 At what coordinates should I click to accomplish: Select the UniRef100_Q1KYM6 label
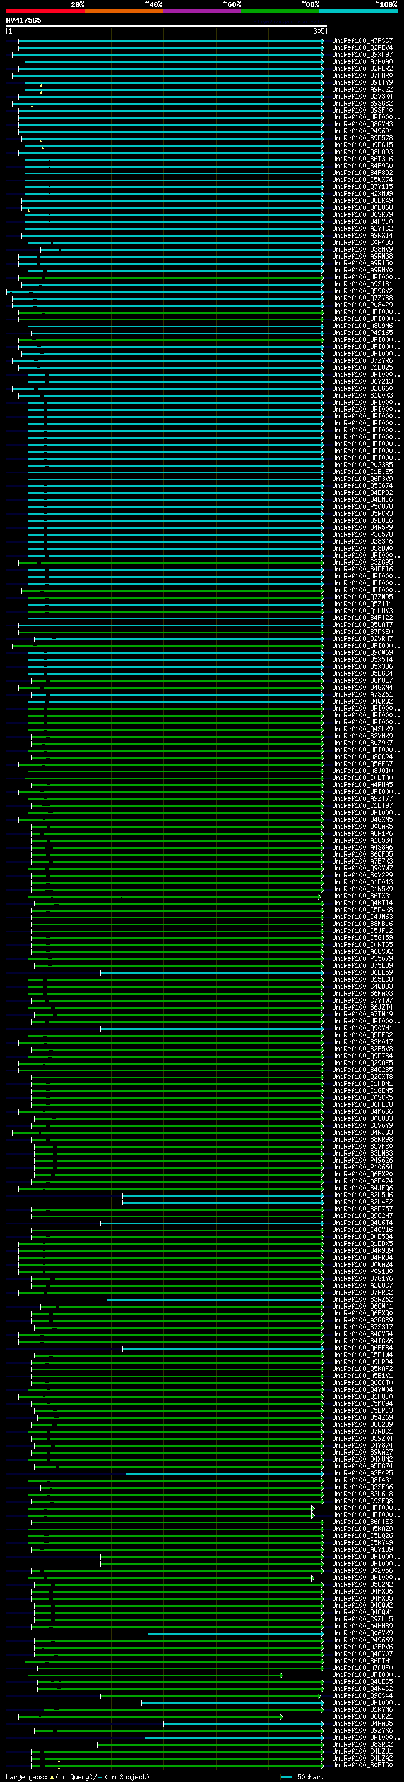362,1709
